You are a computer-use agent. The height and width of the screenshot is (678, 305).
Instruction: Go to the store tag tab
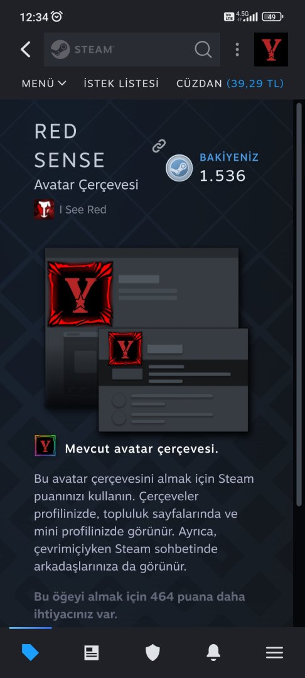coord(30,652)
